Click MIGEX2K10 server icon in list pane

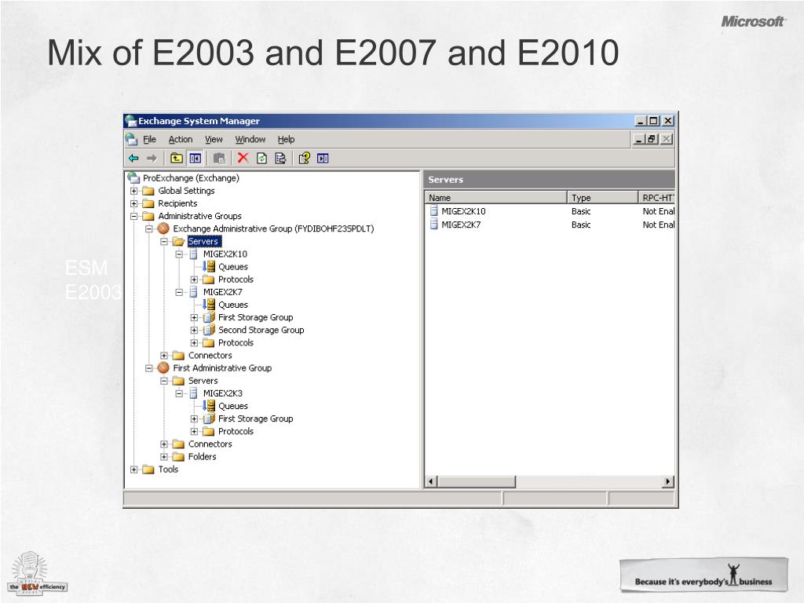[x=433, y=210]
